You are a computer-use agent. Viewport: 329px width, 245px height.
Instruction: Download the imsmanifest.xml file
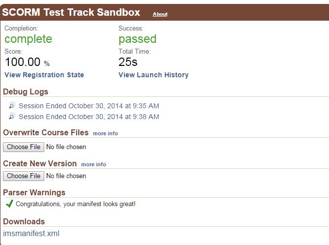tap(31, 233)
